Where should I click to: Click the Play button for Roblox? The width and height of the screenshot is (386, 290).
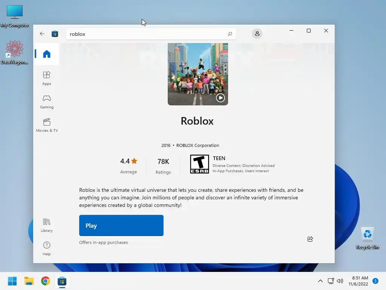(x=121, y=225)
